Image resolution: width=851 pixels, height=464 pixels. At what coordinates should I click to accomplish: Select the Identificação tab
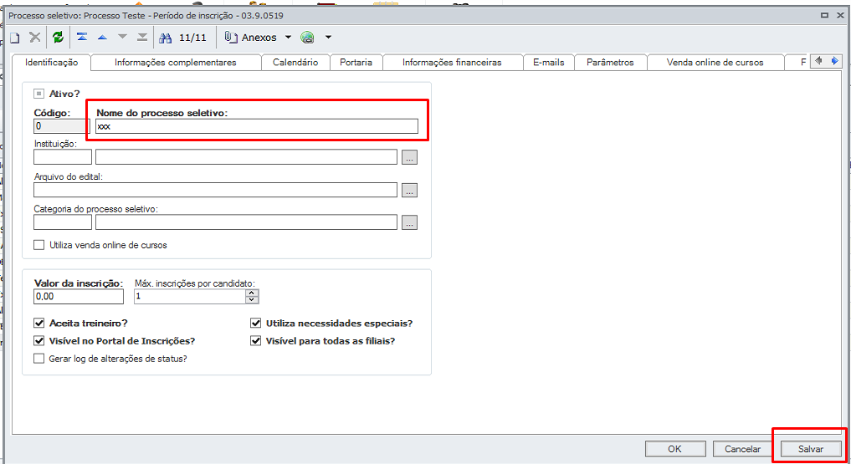point(52,63)
